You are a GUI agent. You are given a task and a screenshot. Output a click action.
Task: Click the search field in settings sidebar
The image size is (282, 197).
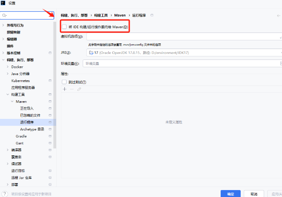click(27, 16)
